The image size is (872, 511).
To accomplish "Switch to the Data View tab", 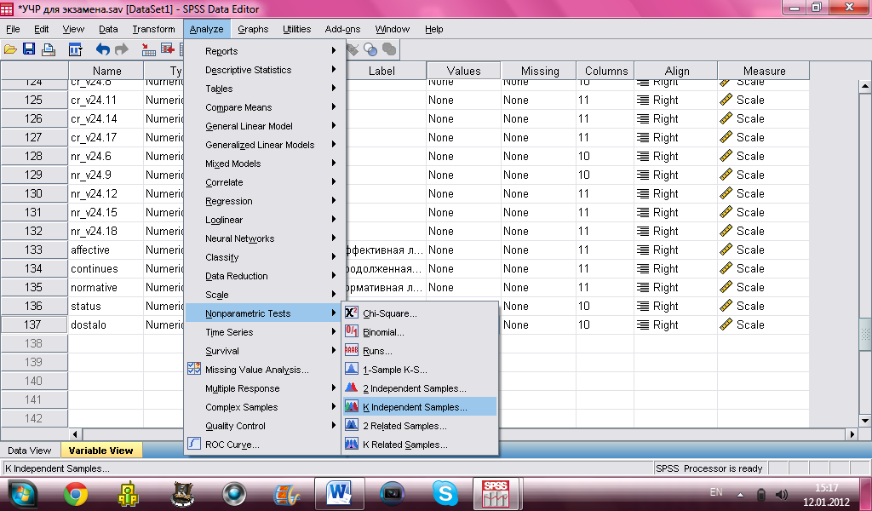I will click(30, 451).
